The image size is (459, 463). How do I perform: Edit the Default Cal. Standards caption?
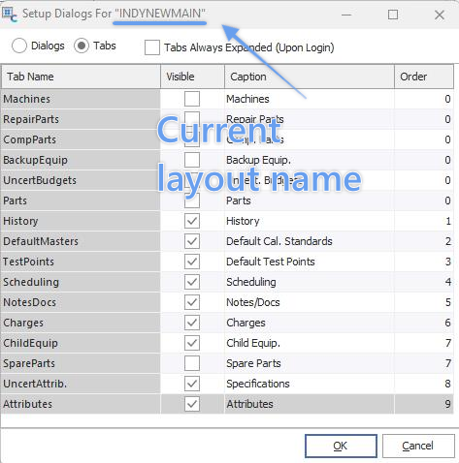click(x=310, y=241)
